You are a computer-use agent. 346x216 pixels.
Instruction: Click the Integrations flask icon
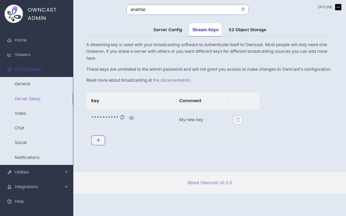click(x=9, y=187)
